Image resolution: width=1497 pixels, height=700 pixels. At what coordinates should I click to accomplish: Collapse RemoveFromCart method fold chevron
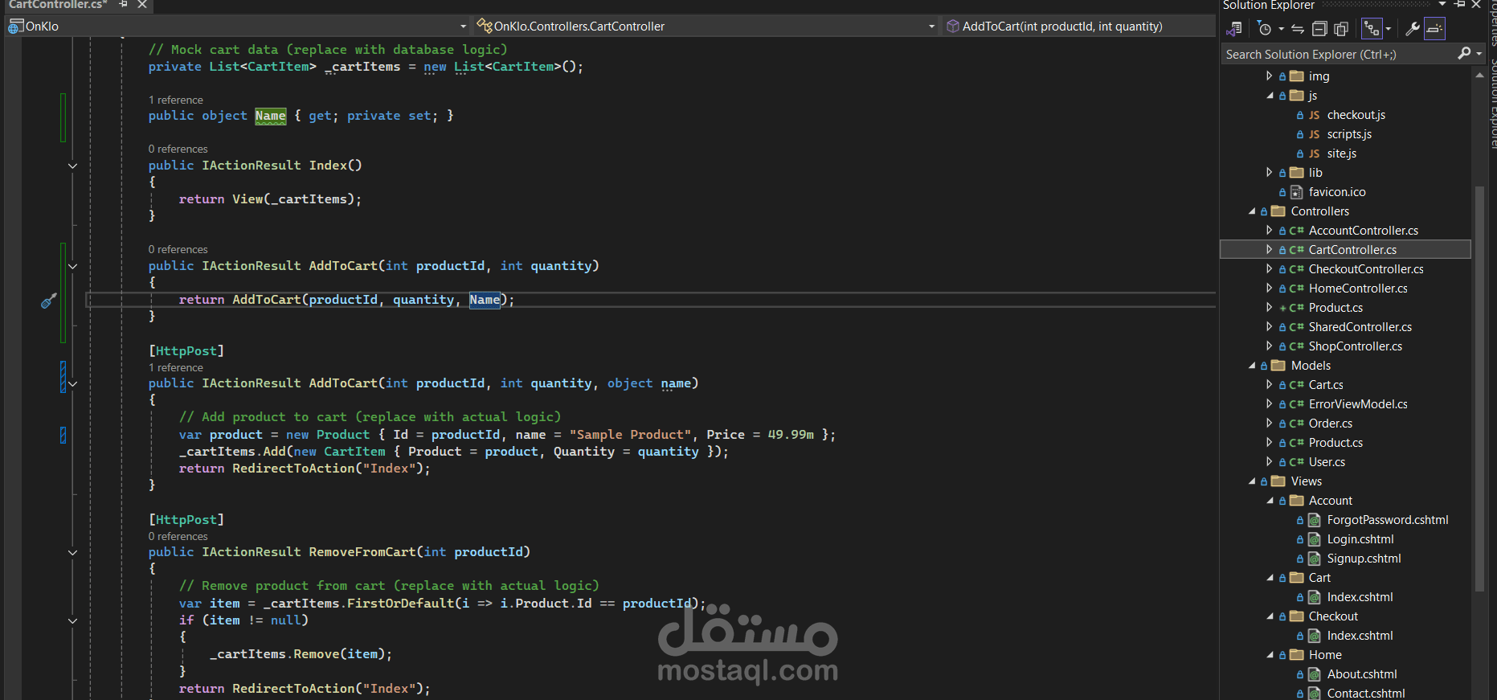point(72,552)
